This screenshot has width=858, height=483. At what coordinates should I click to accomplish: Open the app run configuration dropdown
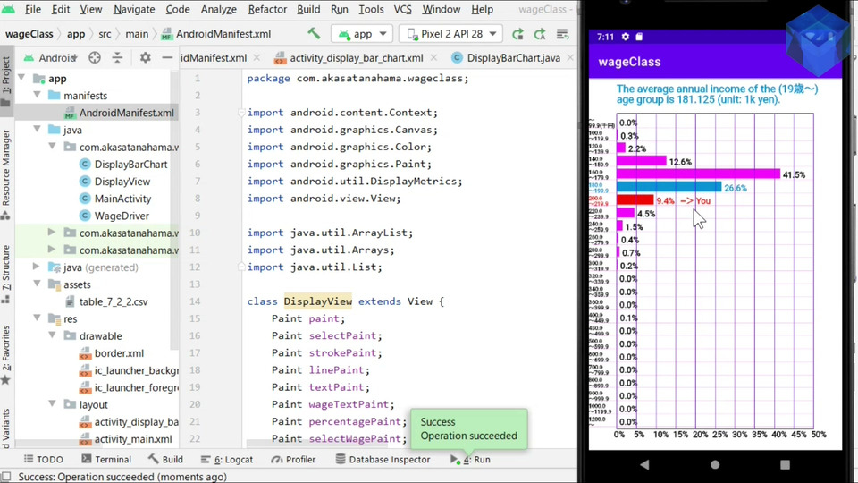pyautogui.click(x=362, y=34)
